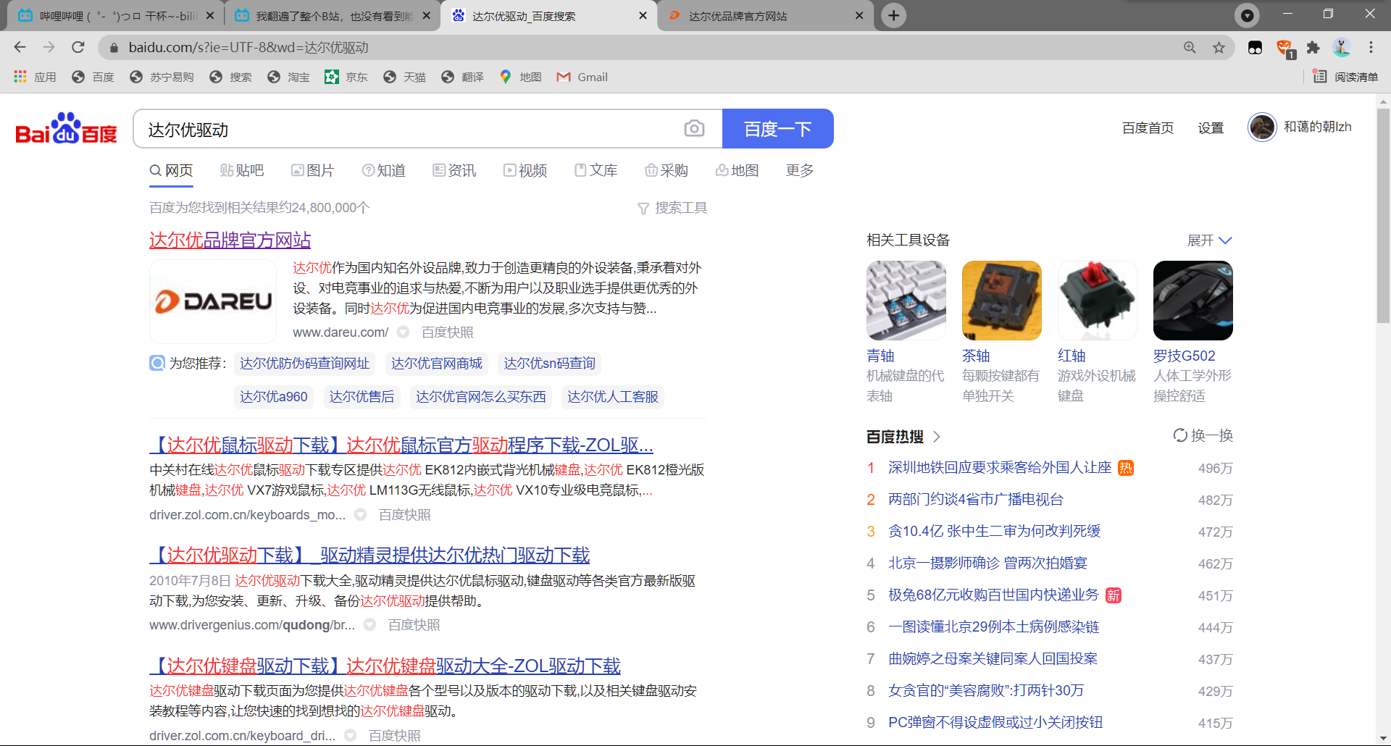Bookmark this page with the star icon
This screenshot has height=746, width=1391.
pyautogui.click(x=1219, y=47)
